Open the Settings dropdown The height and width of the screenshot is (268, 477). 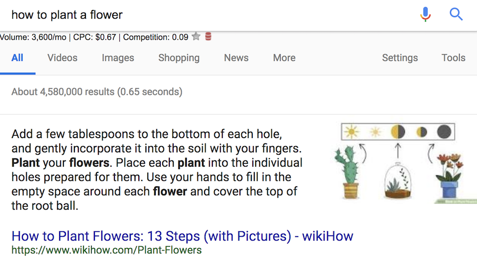coord(400,58)
